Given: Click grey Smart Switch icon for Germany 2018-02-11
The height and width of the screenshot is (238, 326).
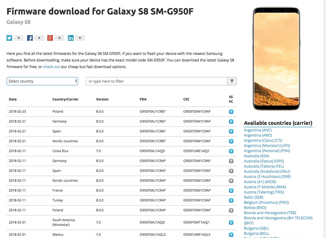Looking at the screenshot, I should [x=231, y=161].
